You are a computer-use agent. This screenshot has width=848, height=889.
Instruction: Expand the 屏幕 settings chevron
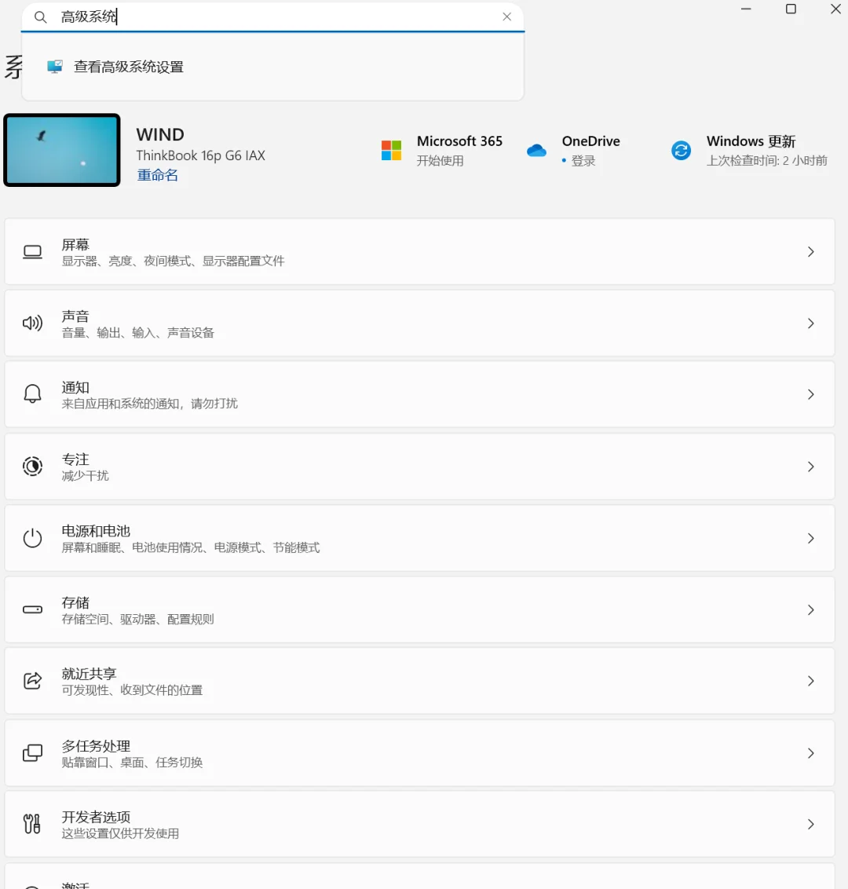(811, 251)
